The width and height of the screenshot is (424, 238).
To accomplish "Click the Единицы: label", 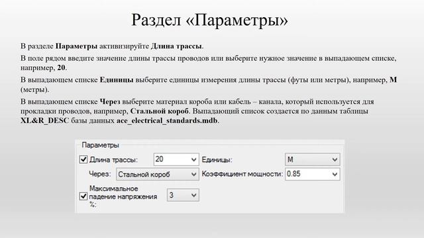I will click(x=217, y=160).
